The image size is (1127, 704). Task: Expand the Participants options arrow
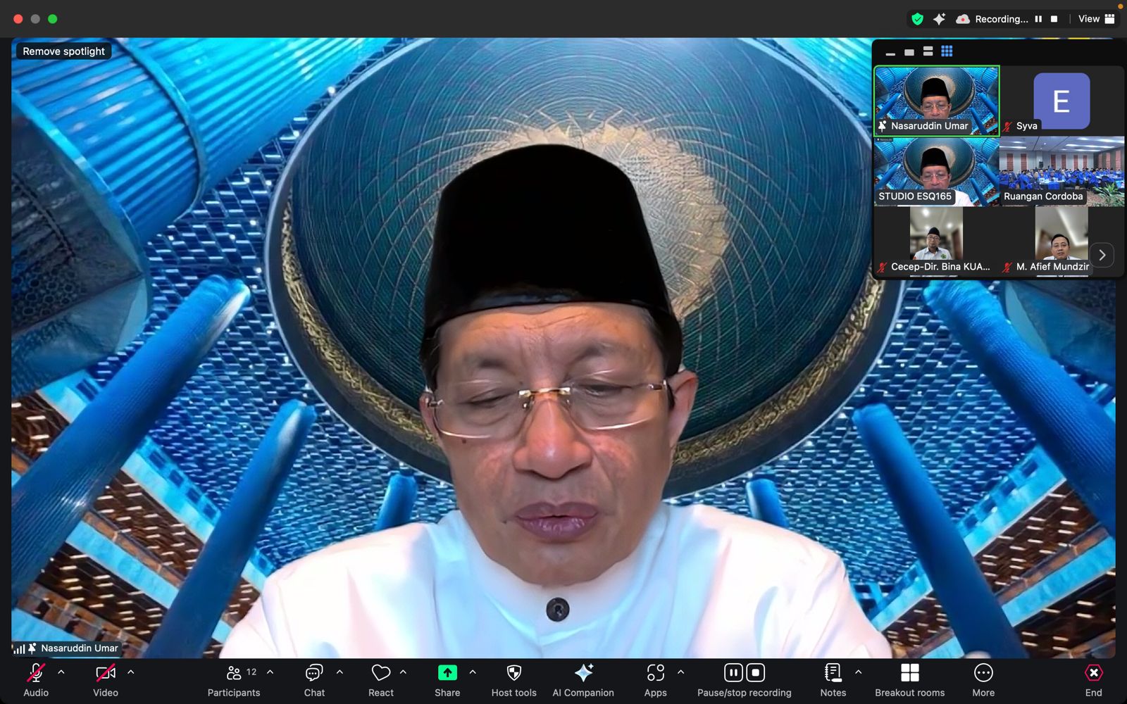click(270, 672)
